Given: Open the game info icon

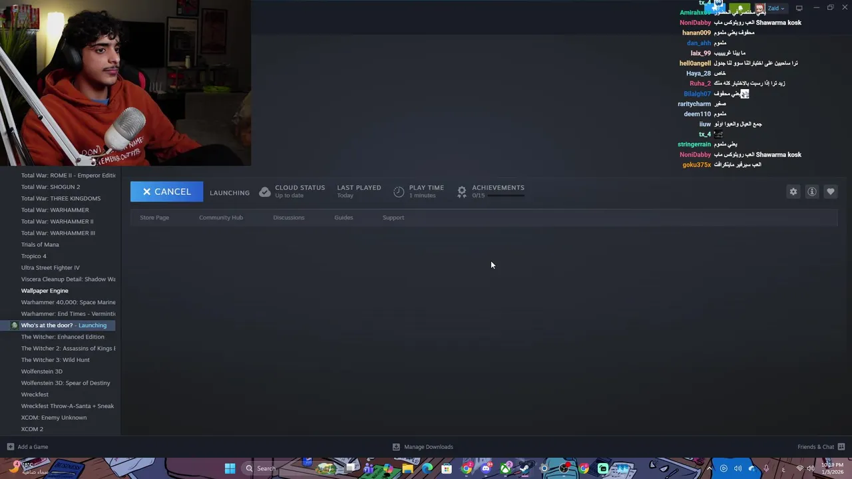Looking at the screenshot, I should click(812, 192).
